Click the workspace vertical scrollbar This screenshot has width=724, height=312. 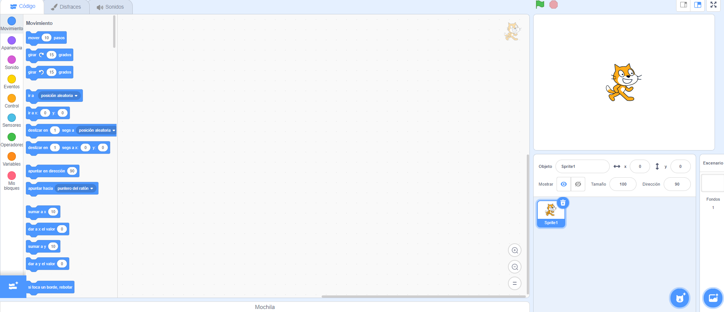coord(528,224)
